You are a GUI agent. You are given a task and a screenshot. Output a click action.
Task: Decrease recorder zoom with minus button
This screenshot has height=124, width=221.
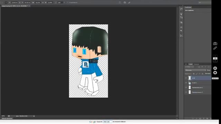[x=215, y=61]
